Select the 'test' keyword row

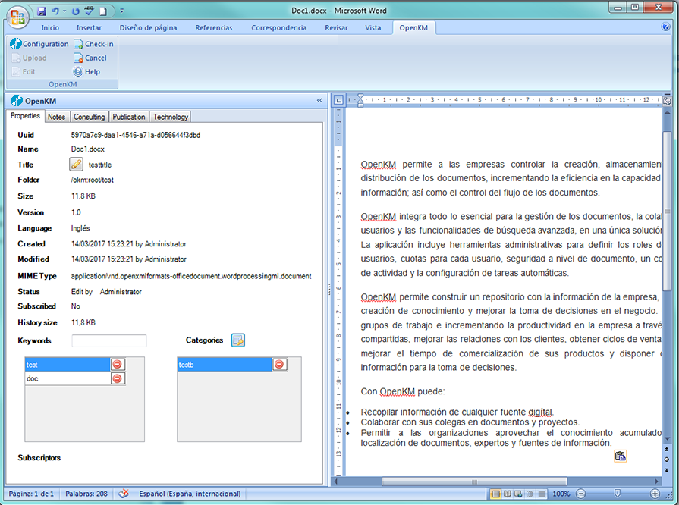click(68, 365)
